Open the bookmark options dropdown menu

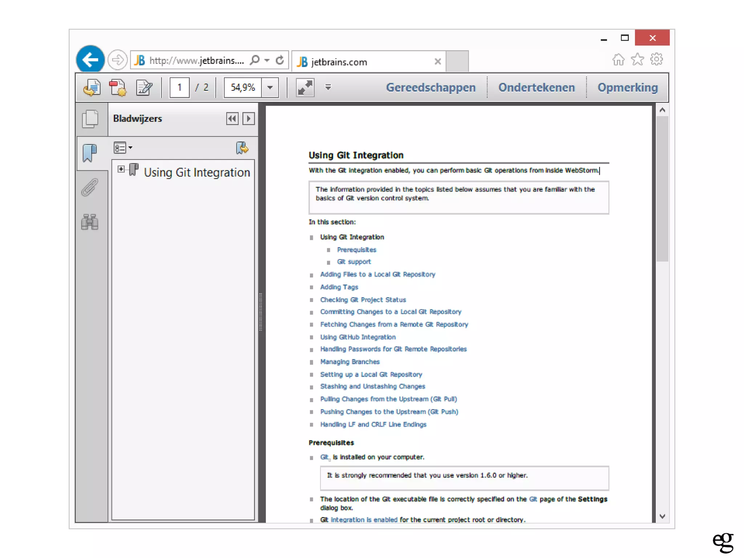pos(123,148)
